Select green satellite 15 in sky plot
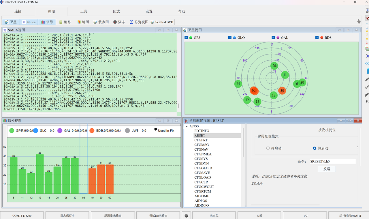The width and height of the screenshot is (369, 219). (257, 102)
